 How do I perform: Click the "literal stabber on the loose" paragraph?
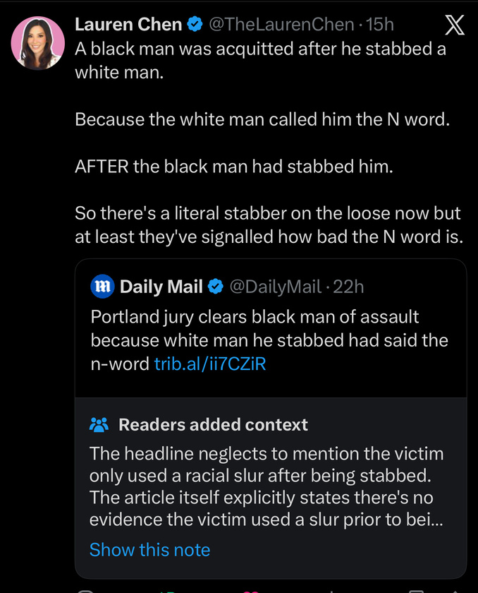click(x=268, y=224)
